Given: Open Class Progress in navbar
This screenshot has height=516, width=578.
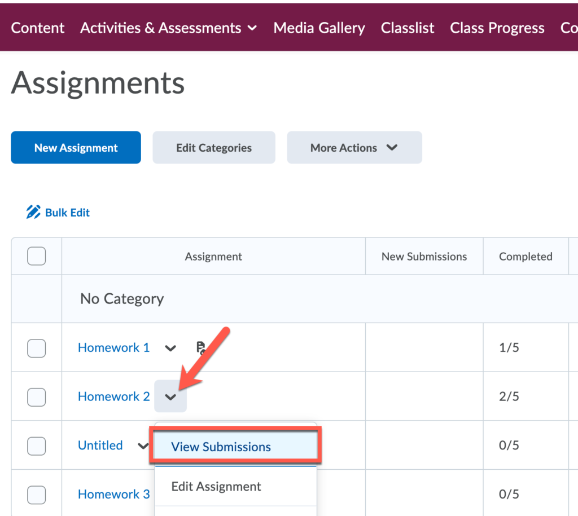Looking at the screenshot, I should pyautogui.click(x=497, y=28).
